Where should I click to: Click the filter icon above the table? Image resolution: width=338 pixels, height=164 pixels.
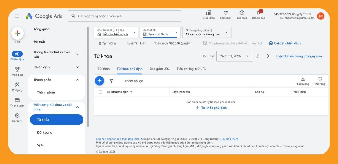pos(112,81)
